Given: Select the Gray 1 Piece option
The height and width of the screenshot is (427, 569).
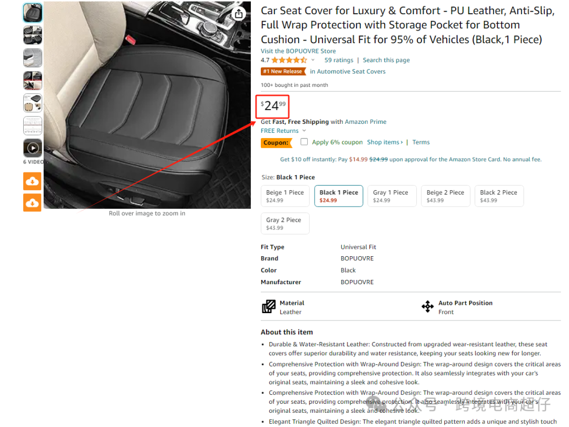Looking at the screenshot, I should click(x=392, y=196).
